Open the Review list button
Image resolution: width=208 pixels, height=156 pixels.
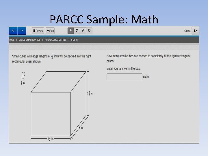(38, 31)
